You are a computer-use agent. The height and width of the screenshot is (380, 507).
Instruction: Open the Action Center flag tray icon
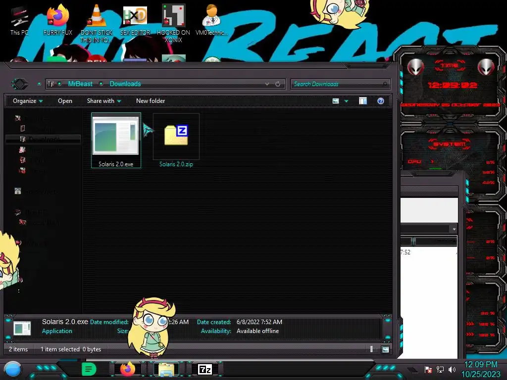click(428, 369)
